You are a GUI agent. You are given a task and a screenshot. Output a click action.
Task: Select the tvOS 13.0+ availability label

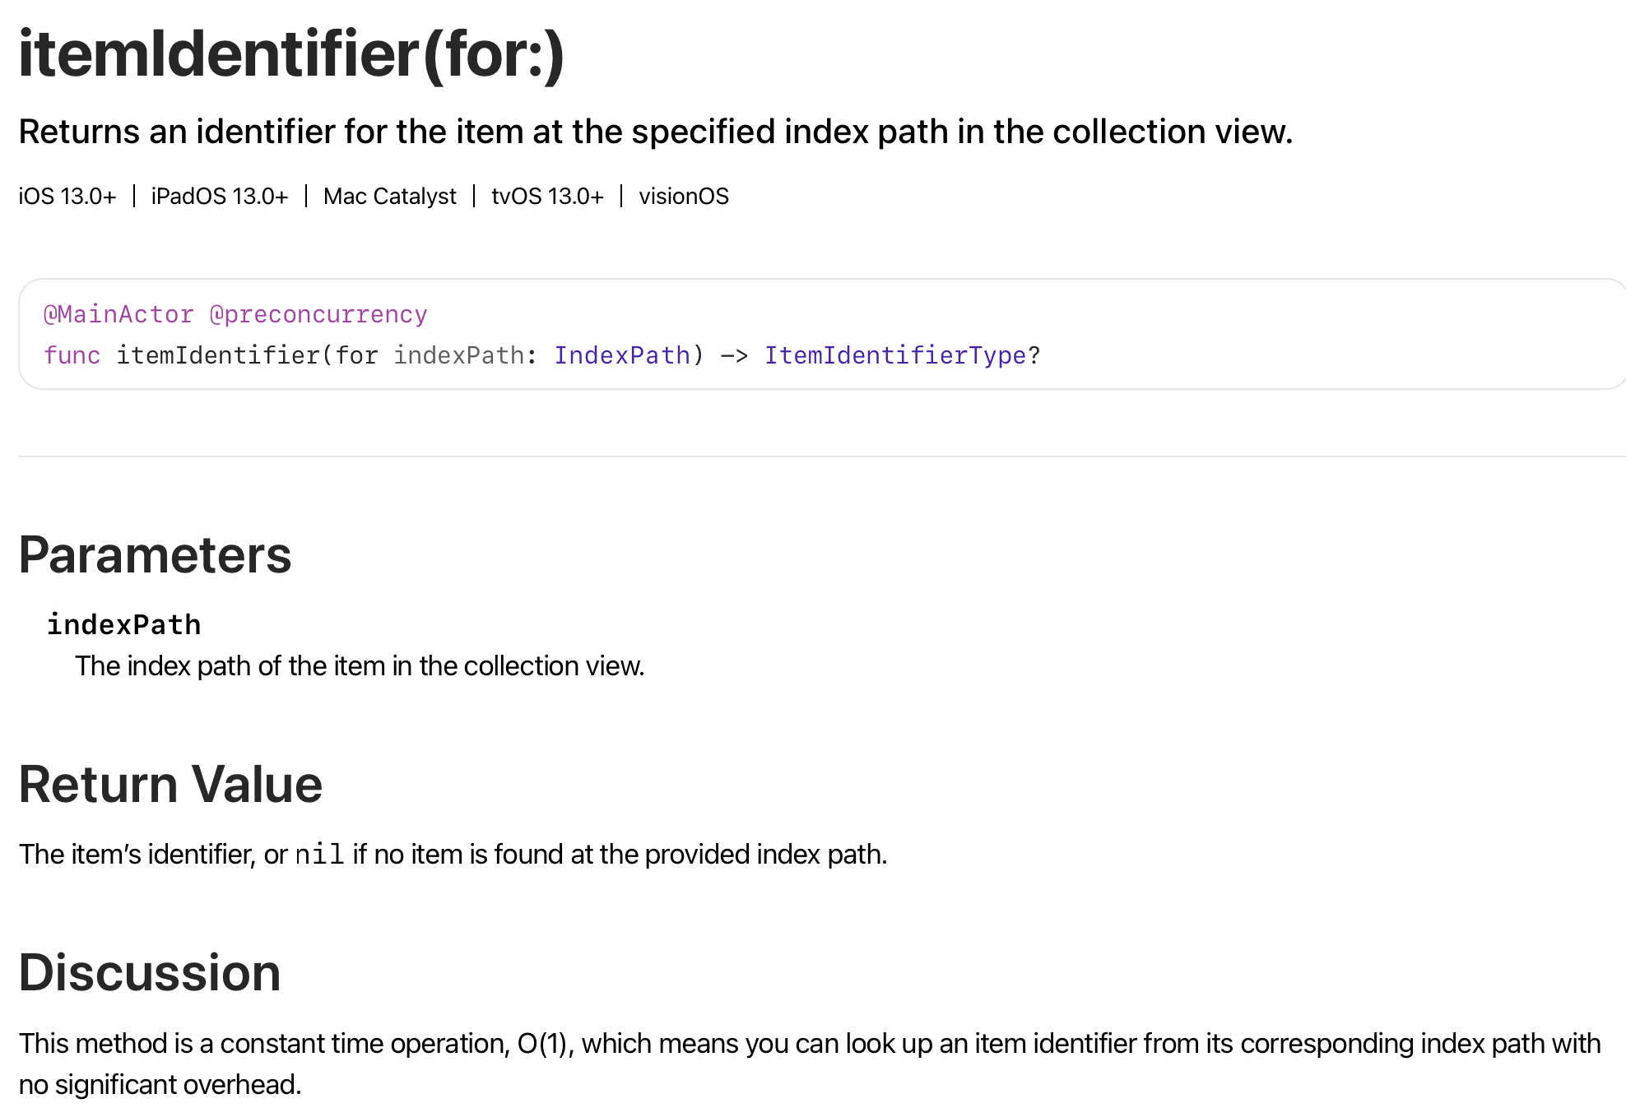[547, 197]
